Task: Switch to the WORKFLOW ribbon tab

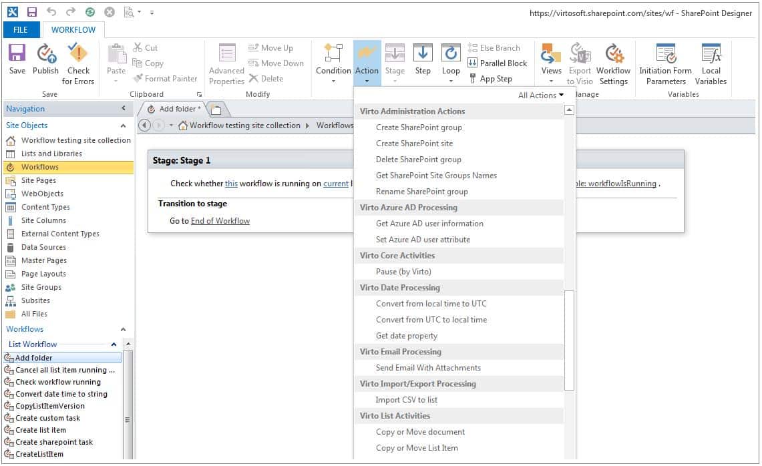Action: pyautogui.click(x=73, y=29)
